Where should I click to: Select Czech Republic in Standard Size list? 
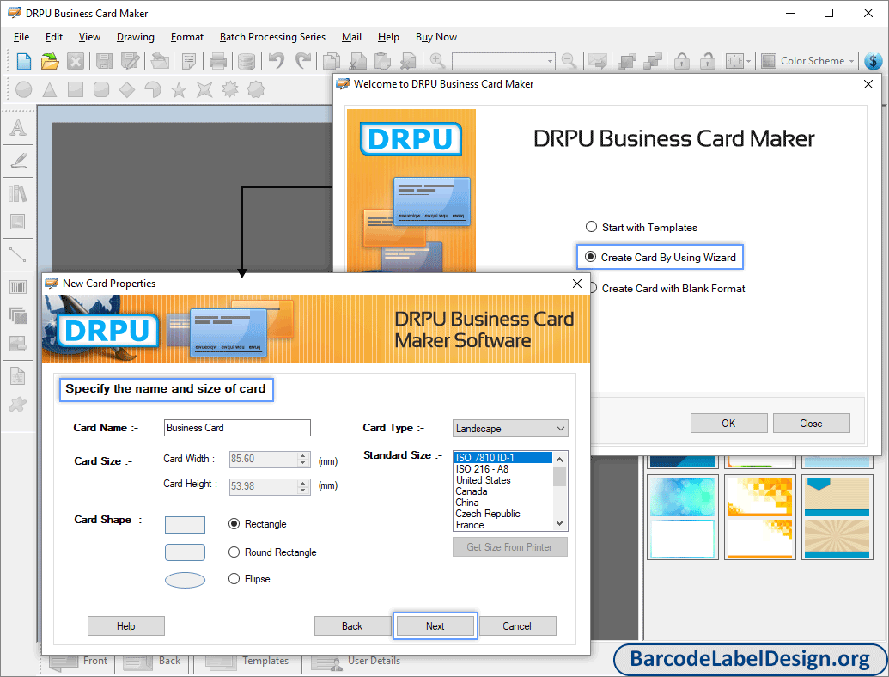pyautogui.click(x=502, y=514)
